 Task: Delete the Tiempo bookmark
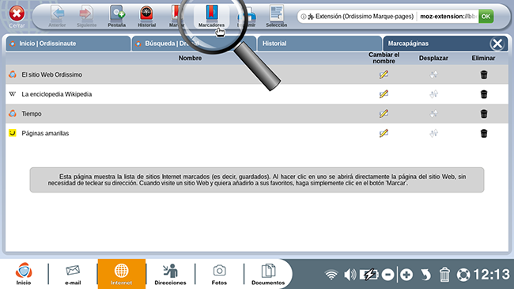point(483,114)
